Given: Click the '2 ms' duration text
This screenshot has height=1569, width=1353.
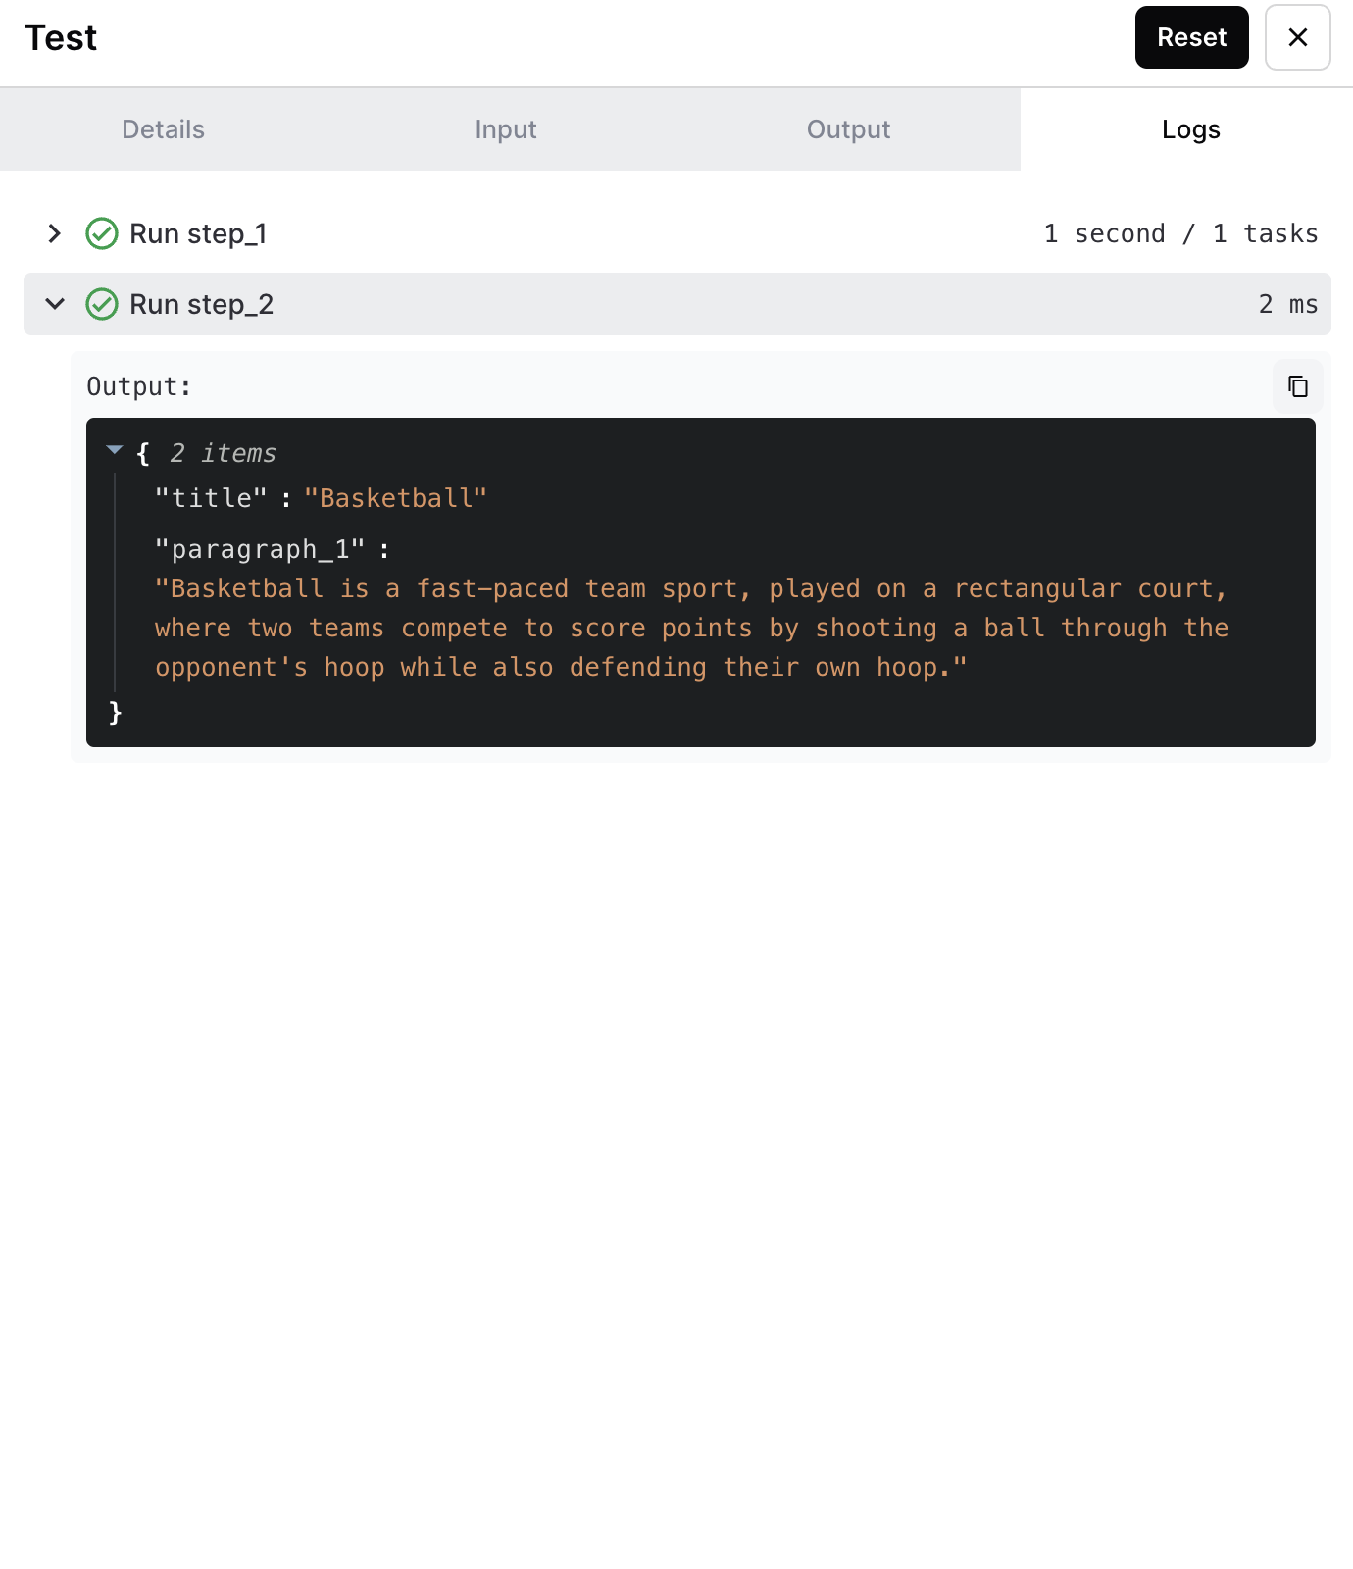Looking at the screenshot, I should pos(1288,304).
